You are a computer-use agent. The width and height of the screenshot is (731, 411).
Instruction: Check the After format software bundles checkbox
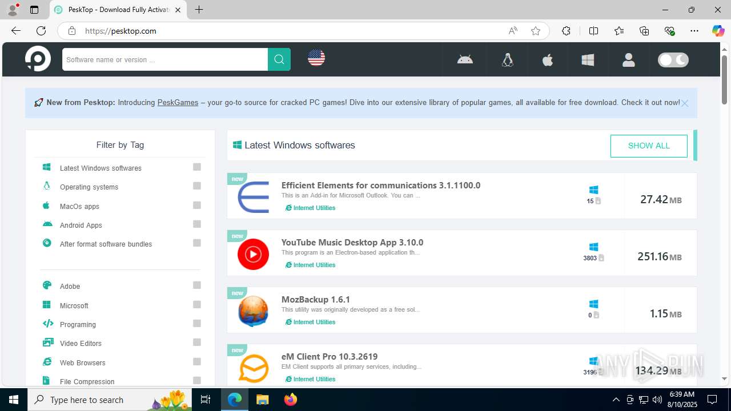[x=197, y=243]
